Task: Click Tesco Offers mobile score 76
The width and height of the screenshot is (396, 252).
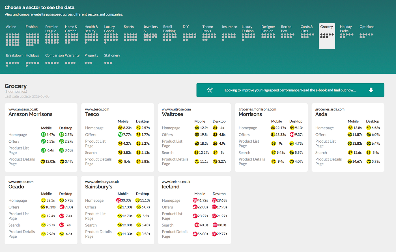Action: (120, 135)
